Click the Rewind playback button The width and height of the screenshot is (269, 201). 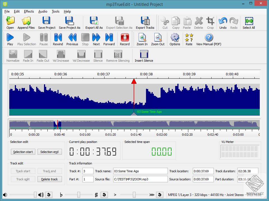pyautogui.click(x=58, y=38)
